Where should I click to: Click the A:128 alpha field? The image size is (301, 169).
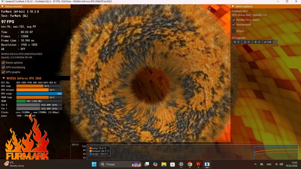268,42
